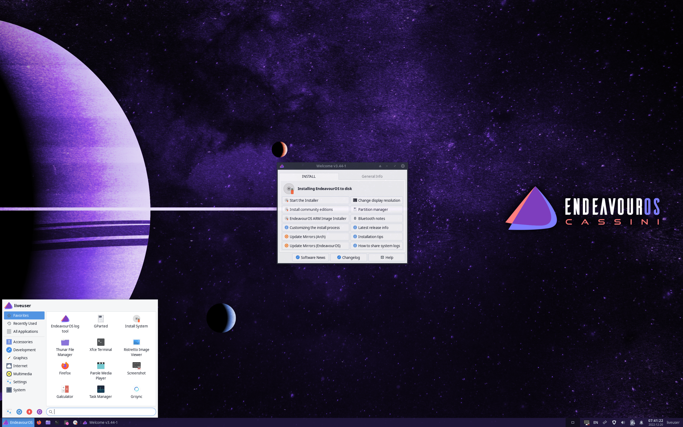Open the notification bell in the tray
Image resolution: width=683 pixels, height=427 pixels.
tap(641, 422)
